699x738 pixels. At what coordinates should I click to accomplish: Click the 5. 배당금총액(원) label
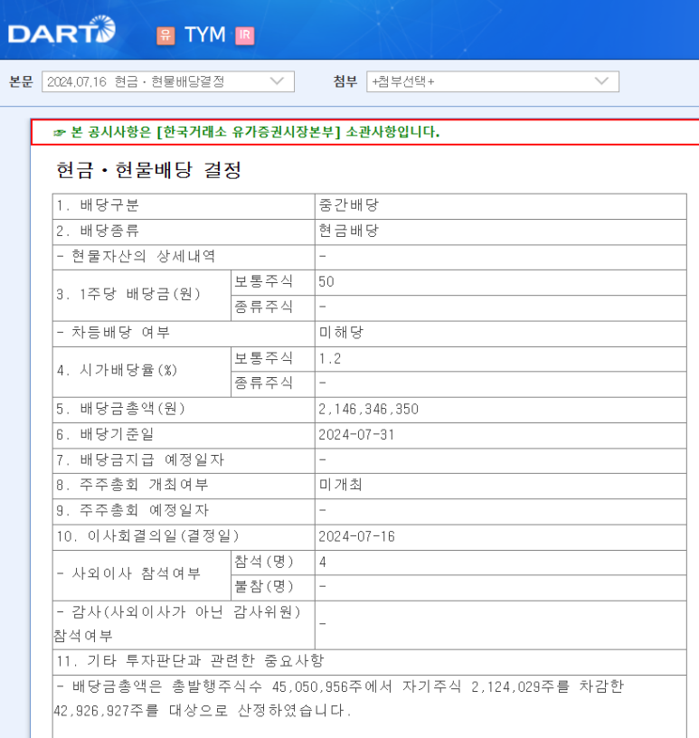120,409
